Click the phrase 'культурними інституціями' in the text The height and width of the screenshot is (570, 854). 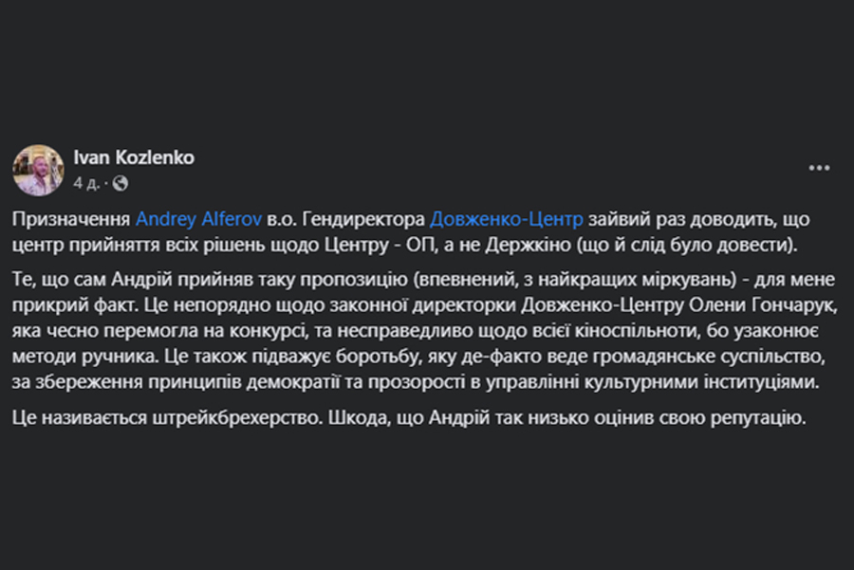click(x=701, y=382)
